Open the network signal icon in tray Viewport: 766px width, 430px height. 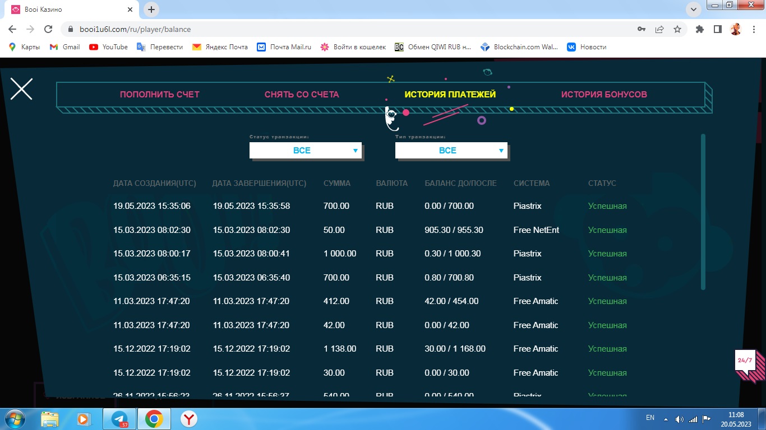pyautogui.click(x=693, y=419)
